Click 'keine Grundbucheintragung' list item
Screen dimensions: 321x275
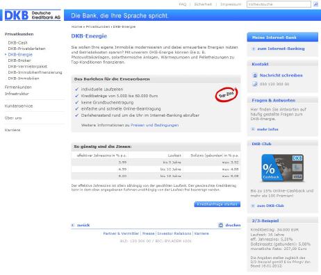pos(107,102)
